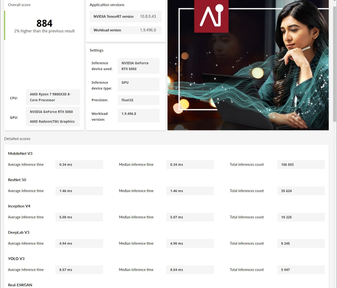Viewport: 337px width, 288px height.
Task: Click DeepLab V3 total inferences count 8 245
Action: 300,243
